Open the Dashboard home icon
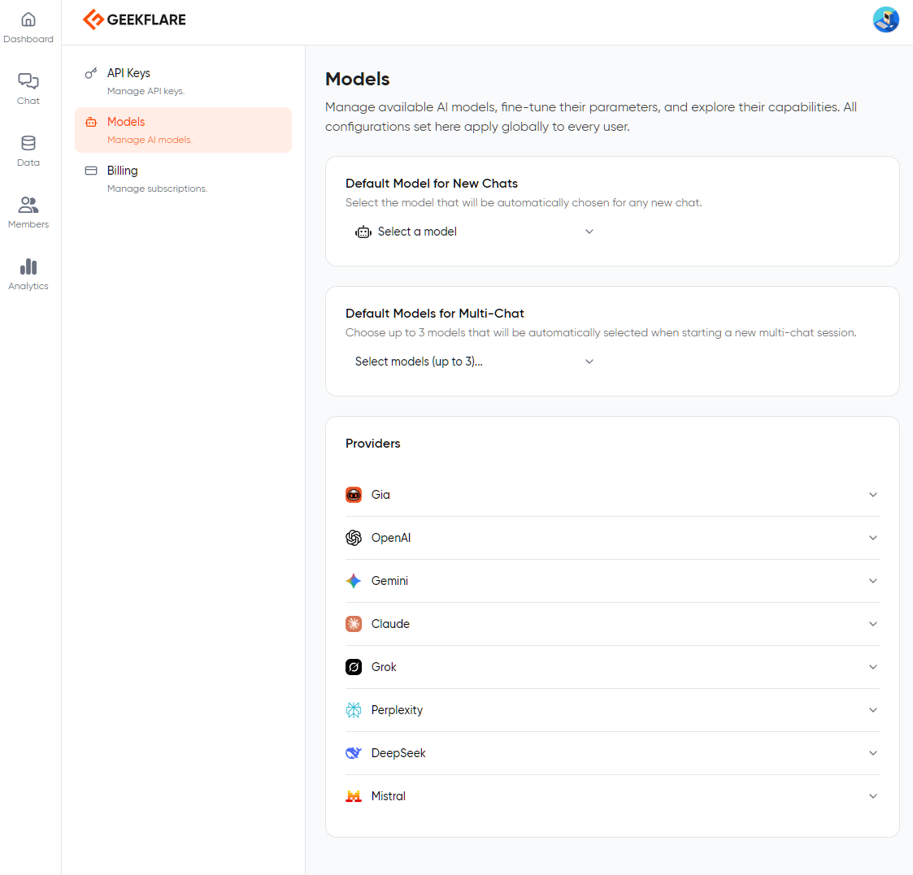913x875 pixels. click(28, 19)
